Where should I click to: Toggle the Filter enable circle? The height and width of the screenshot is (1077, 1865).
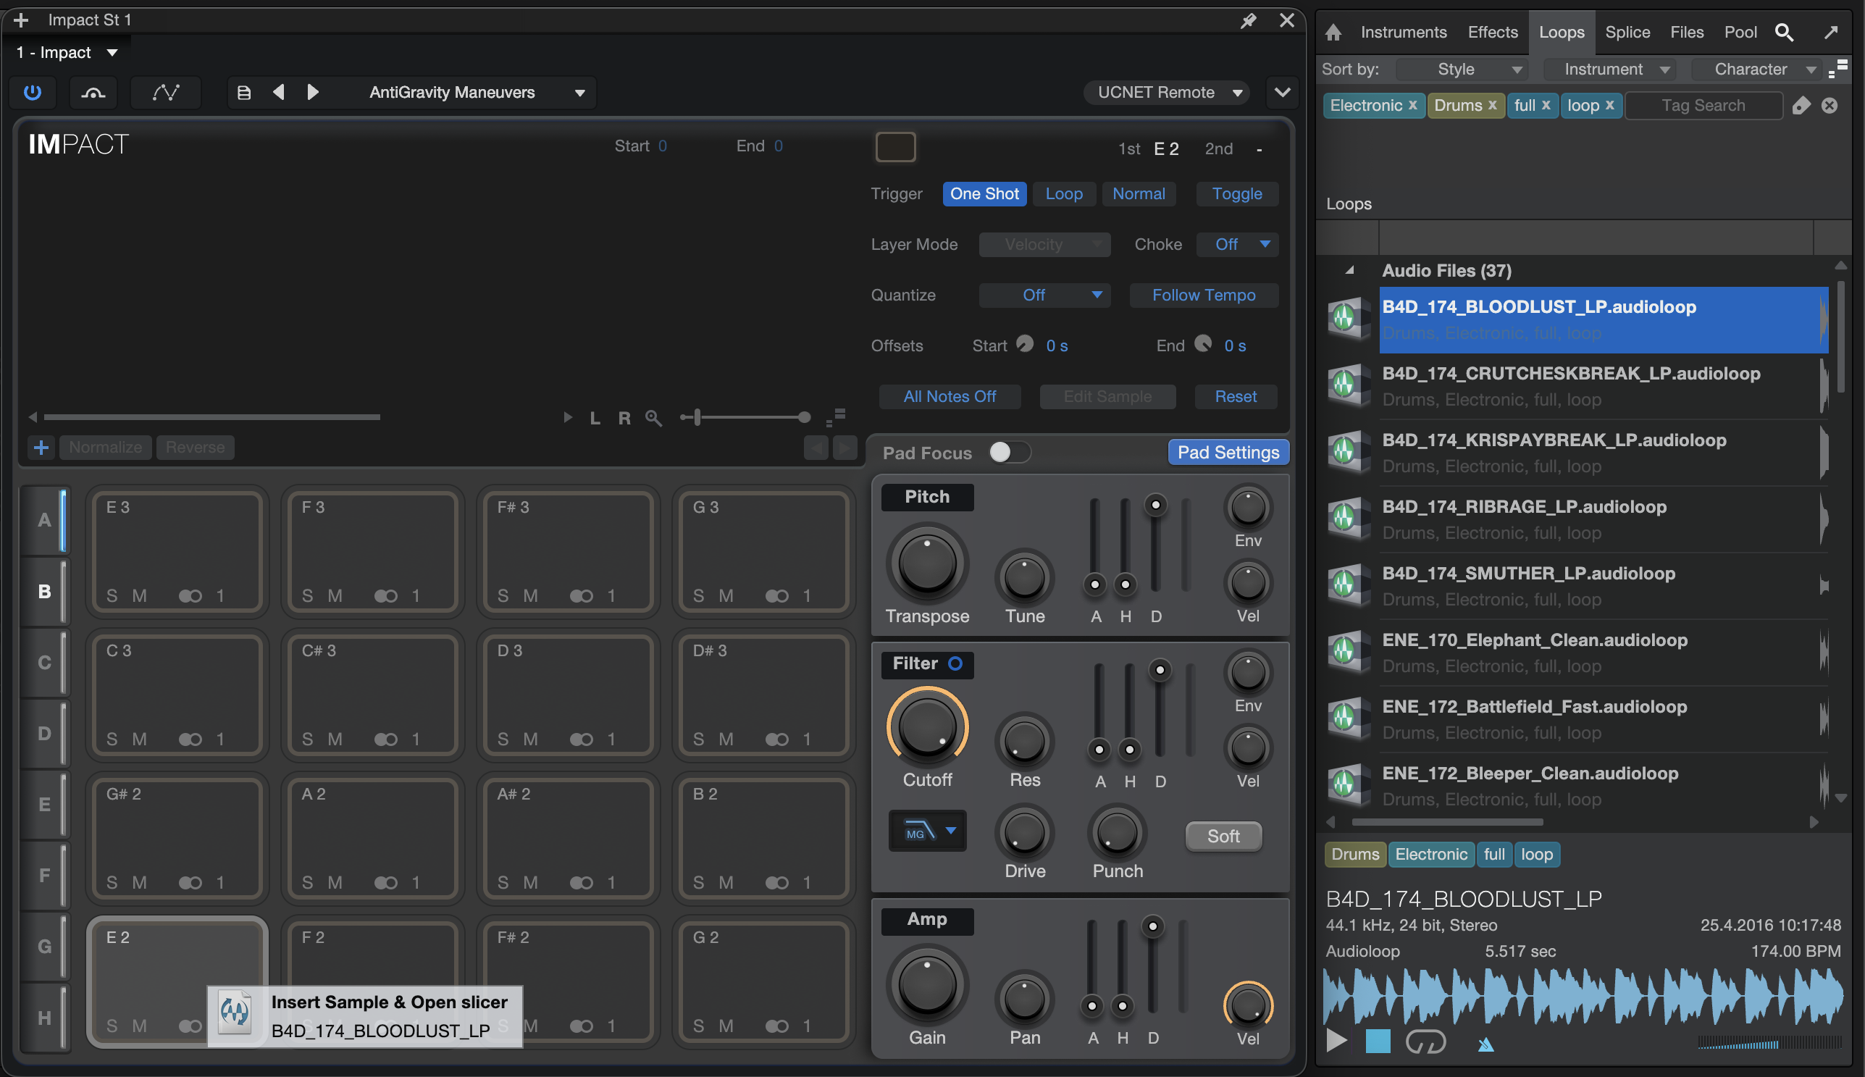[x=955, y=663]
